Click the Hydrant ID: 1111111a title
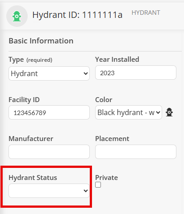 click(x=77, y=15)
